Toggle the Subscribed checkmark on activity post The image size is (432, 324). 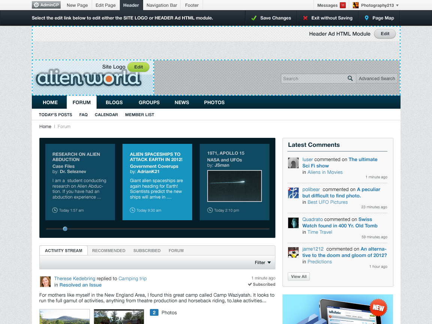250,284
